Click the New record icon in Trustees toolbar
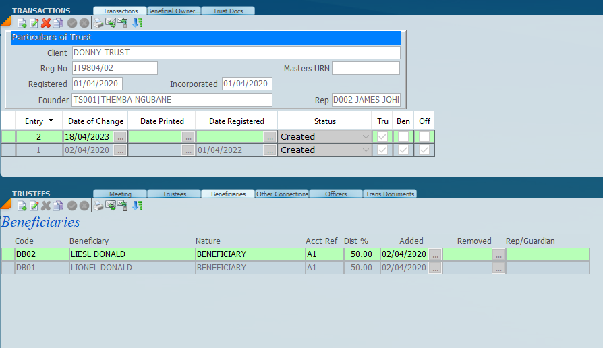 (22, 206)
